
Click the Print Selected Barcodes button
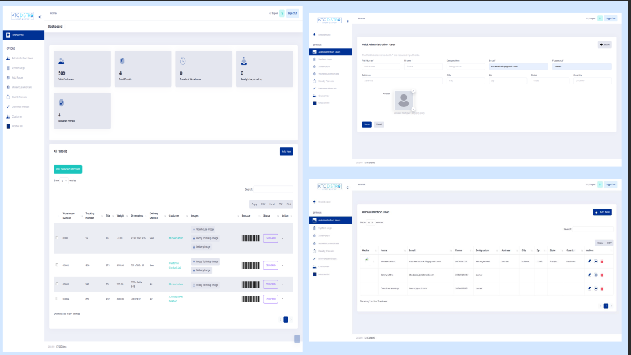[68, 169]
